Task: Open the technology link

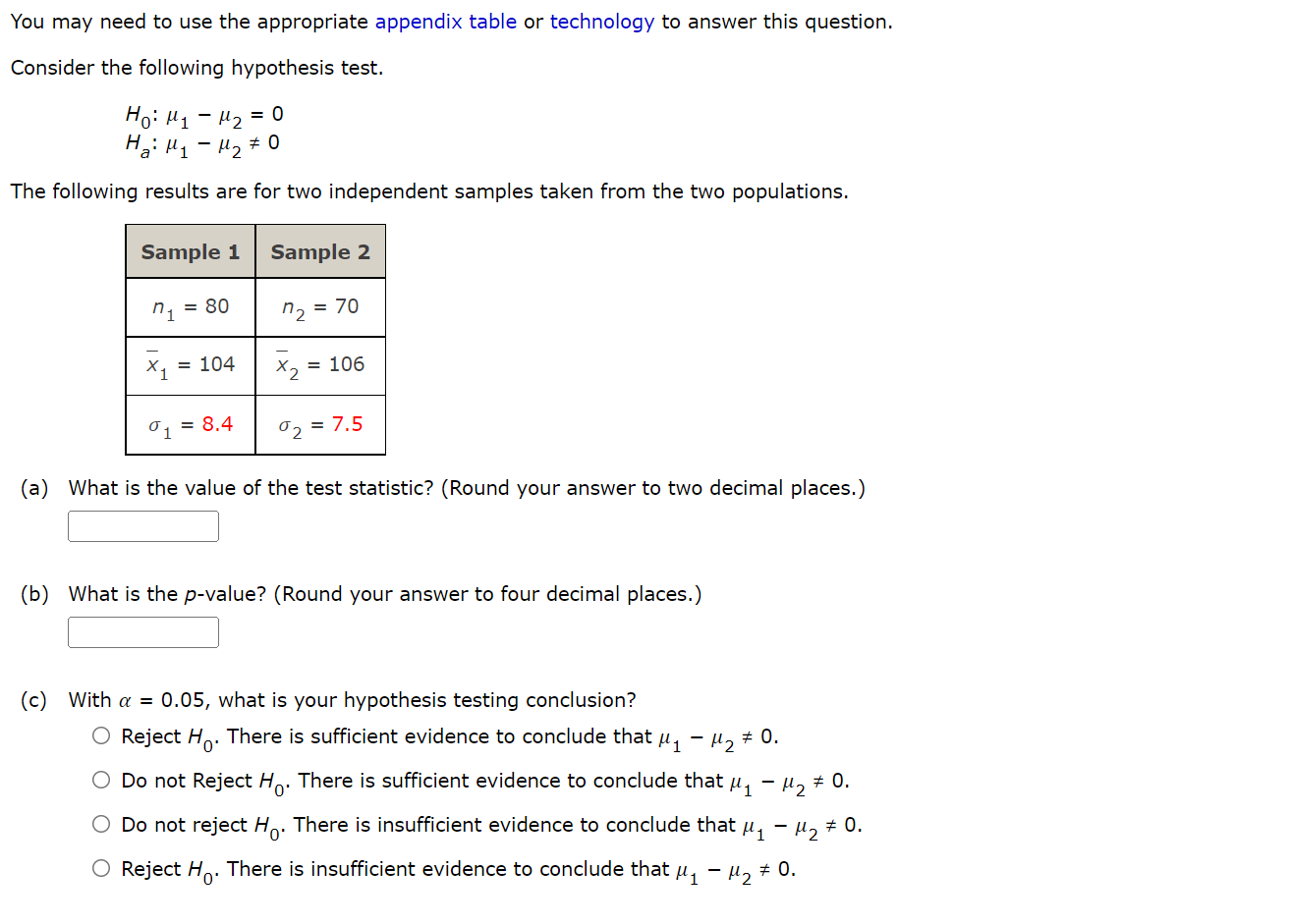Action: (x=601, y=21)
